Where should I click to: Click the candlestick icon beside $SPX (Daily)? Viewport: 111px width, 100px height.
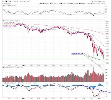tap(3, 21)
